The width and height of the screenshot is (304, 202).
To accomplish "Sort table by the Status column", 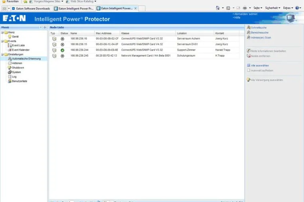I will (64, 33).
